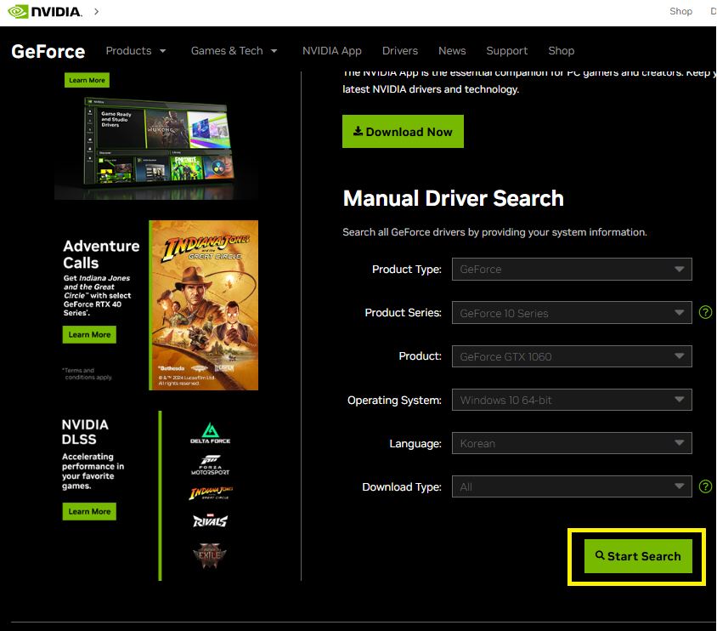This screenshot has width=717, height=631.
Task: Open the Operating System dropdown
Action: coord(572,400)
